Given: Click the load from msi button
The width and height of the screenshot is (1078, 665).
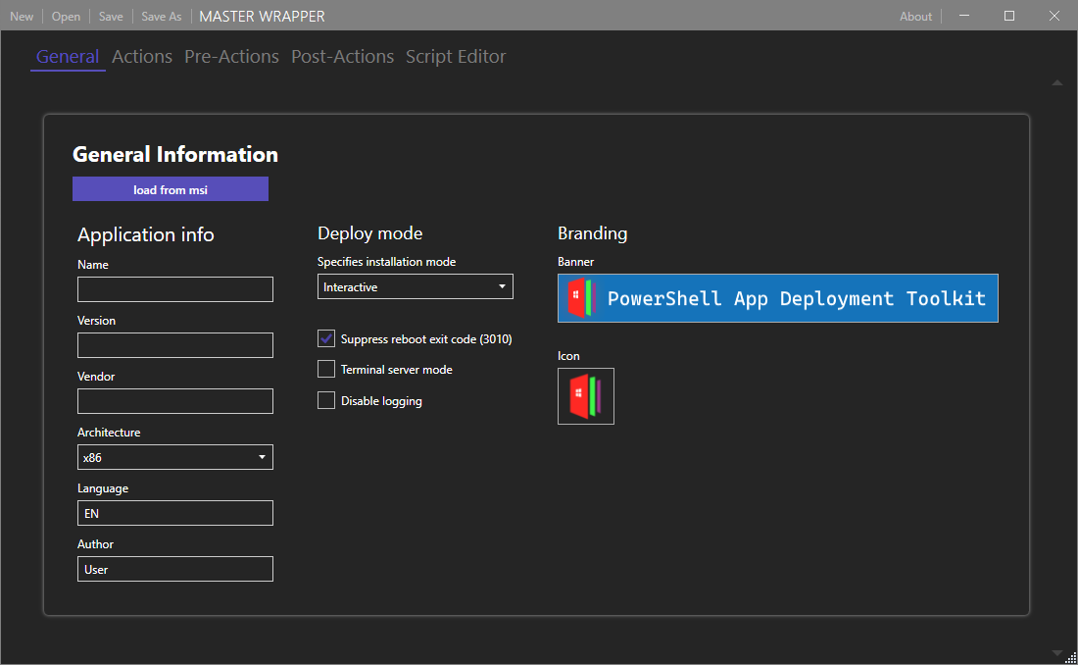Looking at the screenshot, I should point(170,188).
